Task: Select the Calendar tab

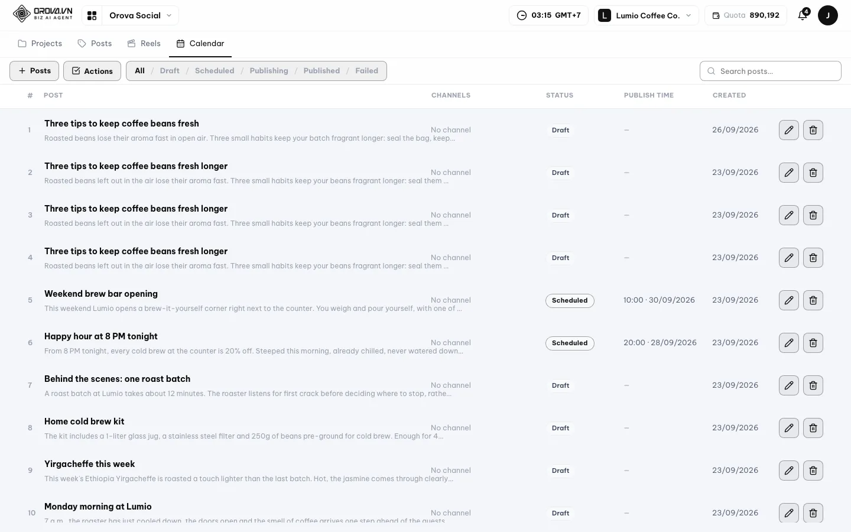Action: (x=200, y=44)
